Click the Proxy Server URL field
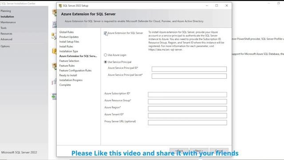The image size is (284, 160). point(187,123)
